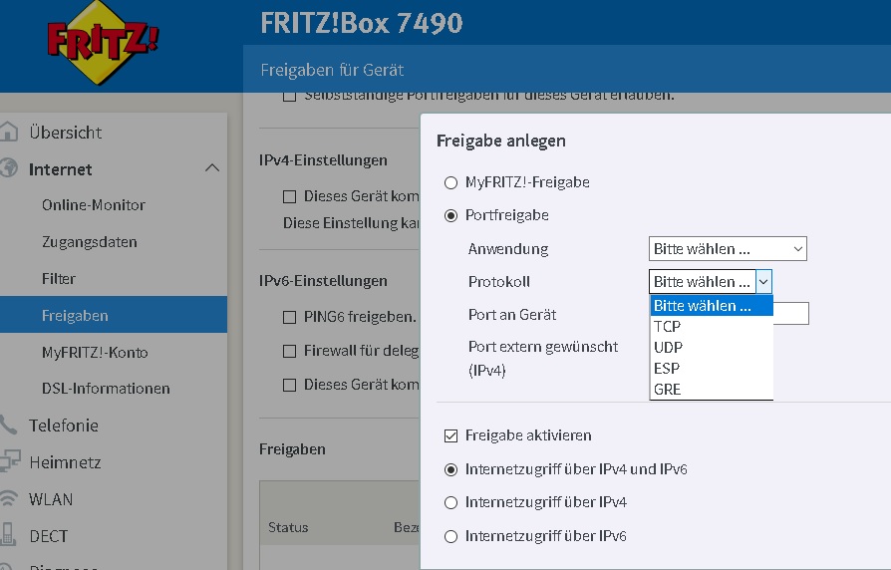Viewport: 891px width, 570px height.
Task: Toggle Freigabe aktivieren checkbox
Action: tap(450, 435)
